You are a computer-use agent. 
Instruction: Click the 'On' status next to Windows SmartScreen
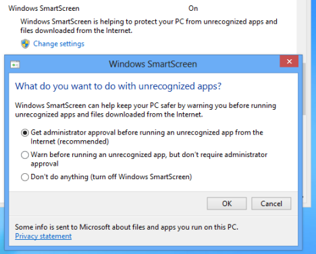(193, 8)
